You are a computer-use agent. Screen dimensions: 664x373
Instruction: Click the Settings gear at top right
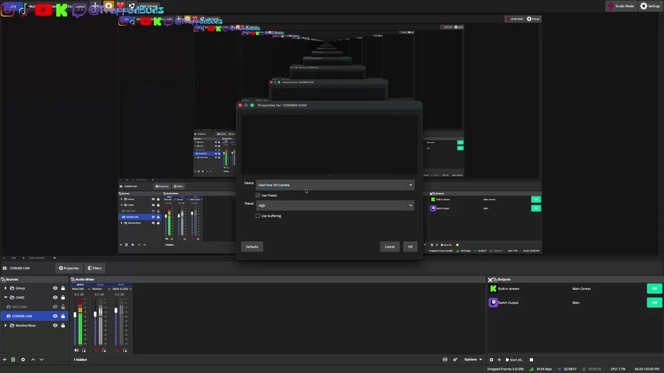644,6
